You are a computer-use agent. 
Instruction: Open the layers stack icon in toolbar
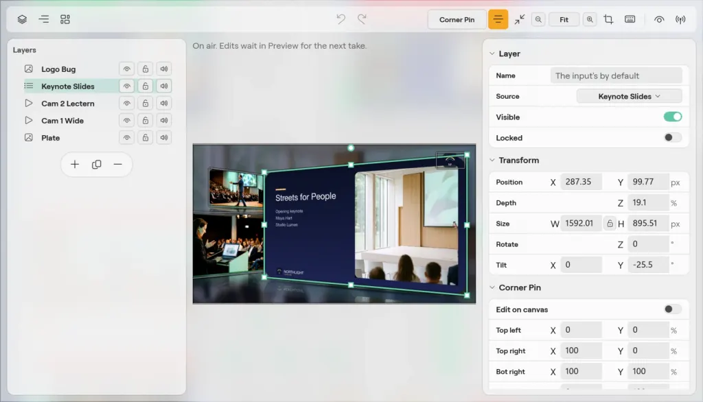coord(22,19)
